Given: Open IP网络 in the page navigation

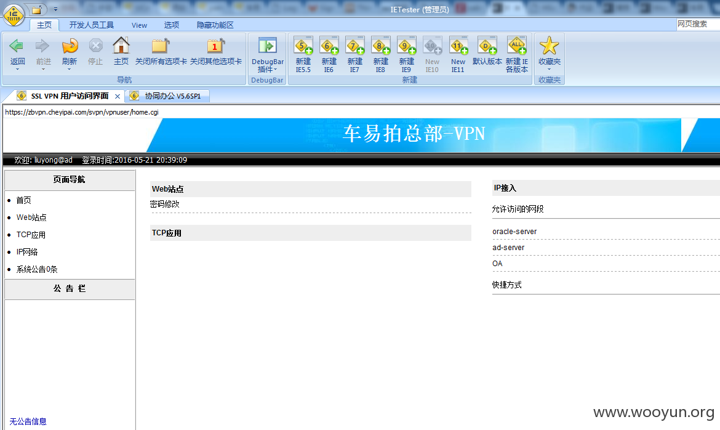Looking at the screenshot, I should click(27, 252).
